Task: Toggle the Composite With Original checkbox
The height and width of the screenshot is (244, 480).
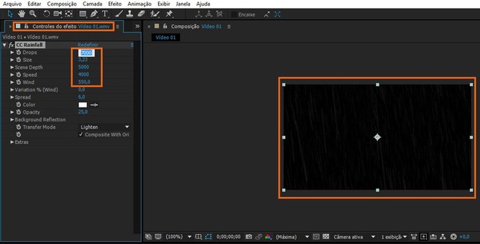Action: [81, 134]
